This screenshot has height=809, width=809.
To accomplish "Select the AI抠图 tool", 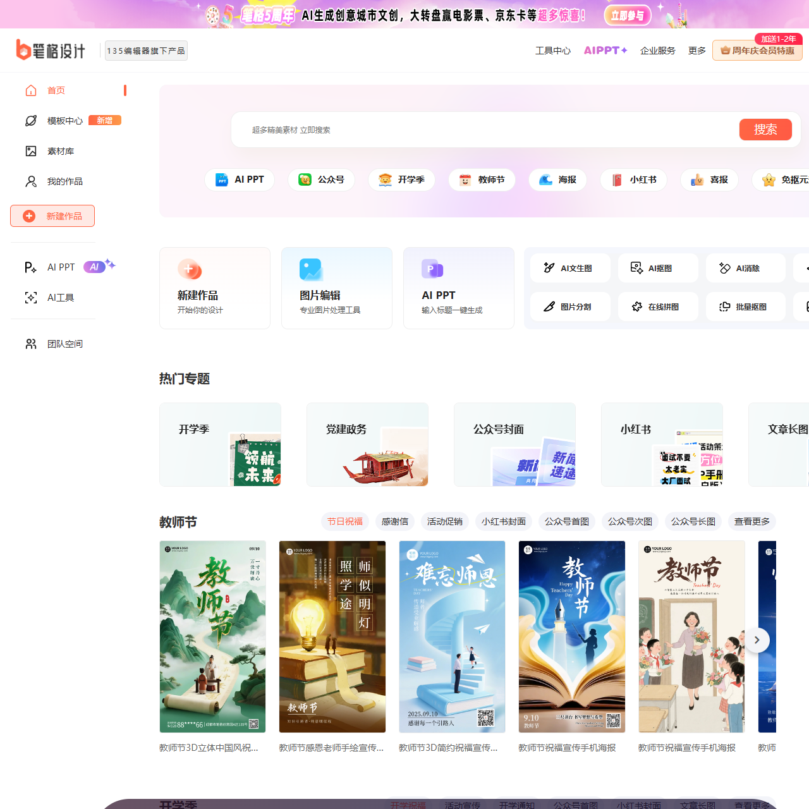I will coord(657,268).
